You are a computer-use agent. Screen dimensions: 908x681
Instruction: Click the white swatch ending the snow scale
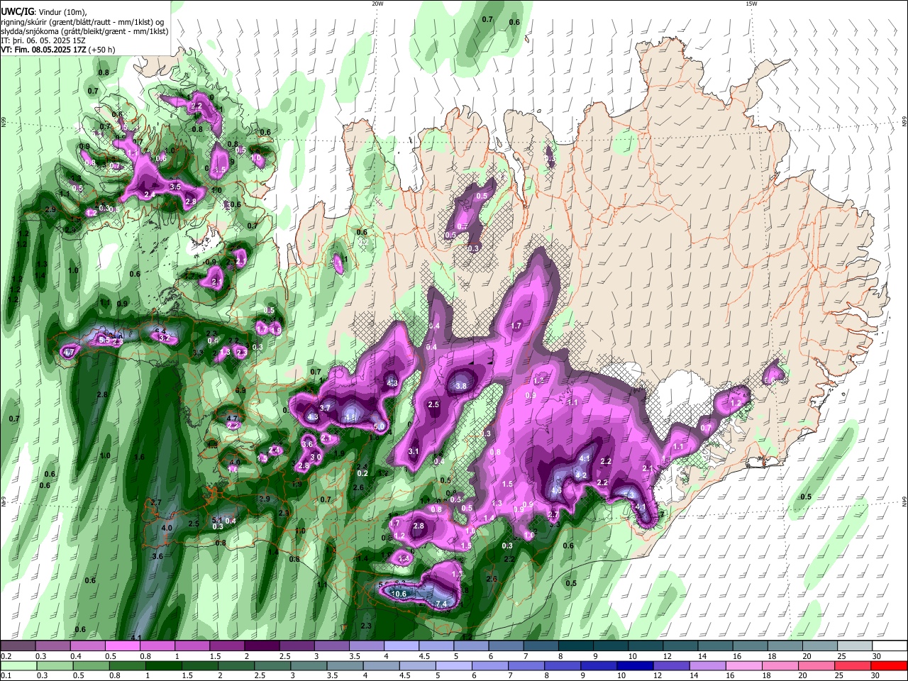[890, 646]
